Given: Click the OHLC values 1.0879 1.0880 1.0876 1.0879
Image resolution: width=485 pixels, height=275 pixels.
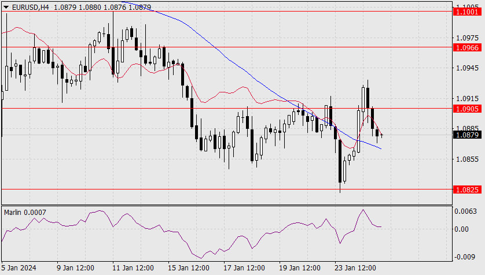Looking at the screenshot, I should coord(102,7).
